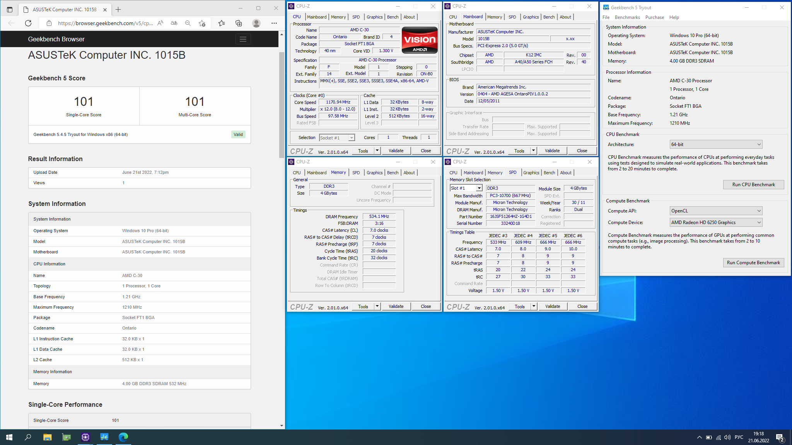This screenshot has height=445, width=792.
Task: Open Tools arrow in SPD window
Action: coord(534,306)
